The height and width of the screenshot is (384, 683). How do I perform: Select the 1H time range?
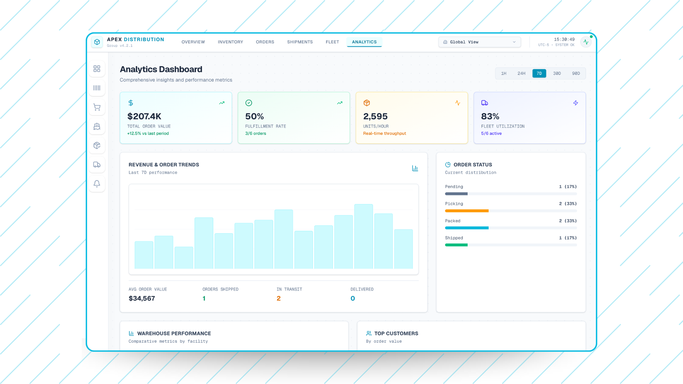point(504,73)
